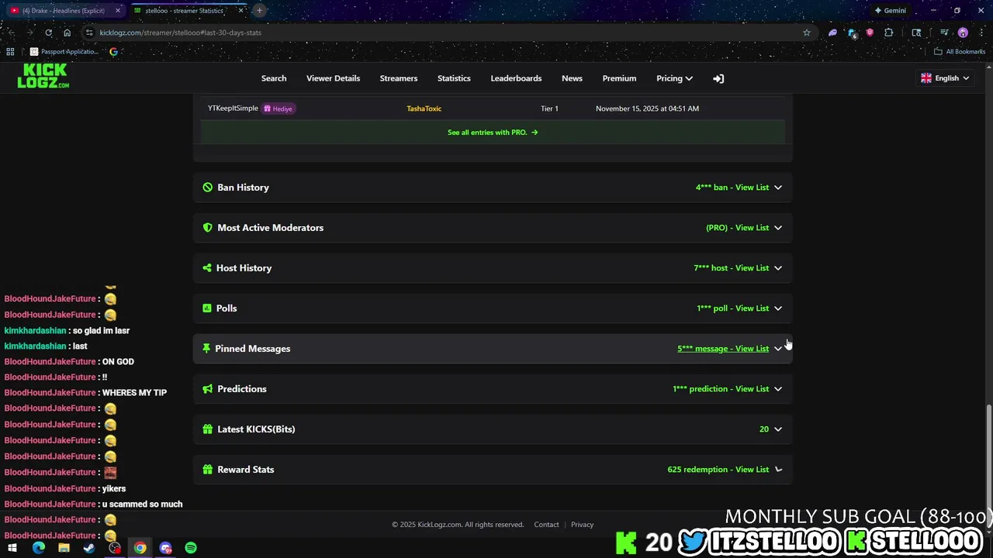Open Viewer Details nav item

click(333, 78)
